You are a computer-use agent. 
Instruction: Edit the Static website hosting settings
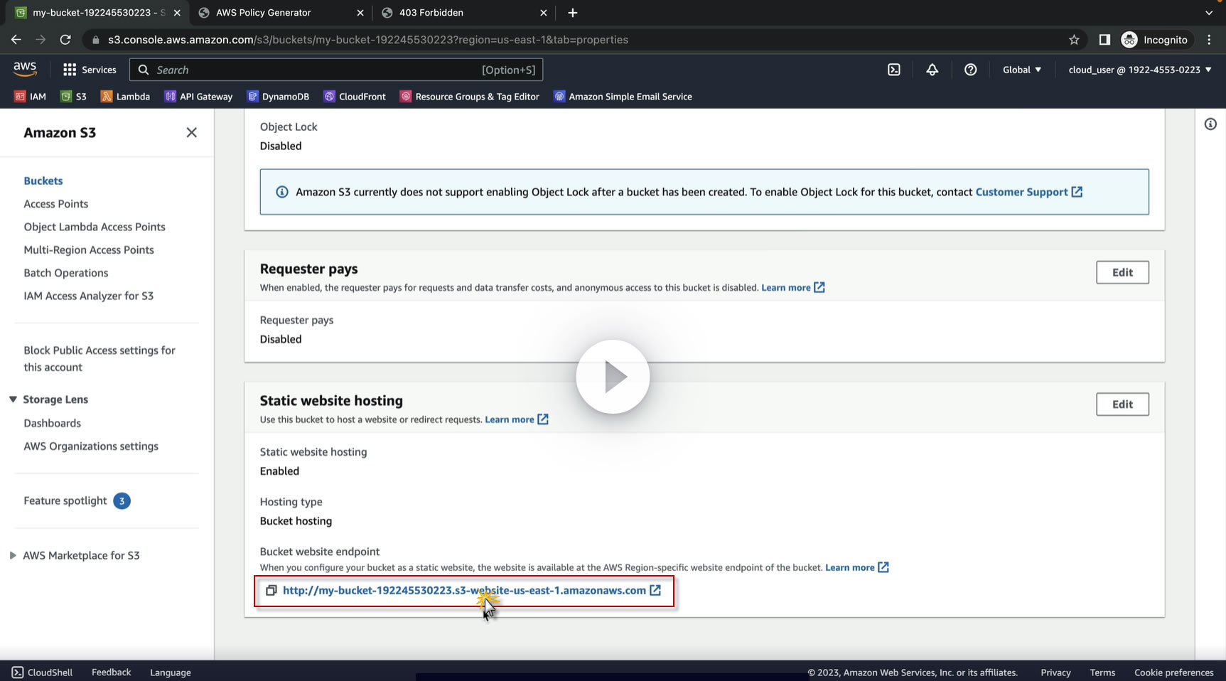tap(1122, 404)
